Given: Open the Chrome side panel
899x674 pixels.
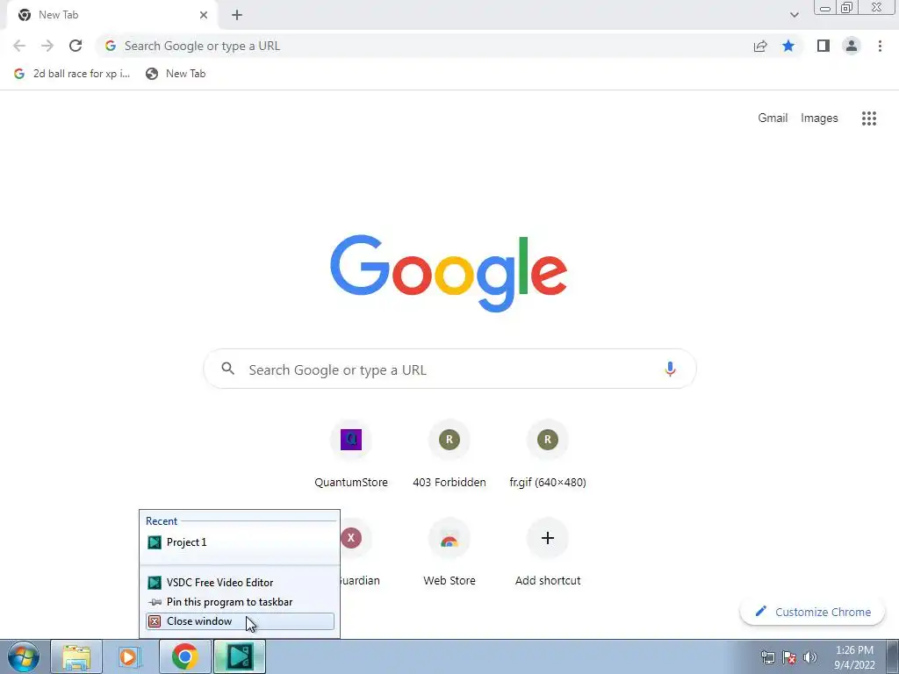Looking at the screenshot, I should pos(823,46).
